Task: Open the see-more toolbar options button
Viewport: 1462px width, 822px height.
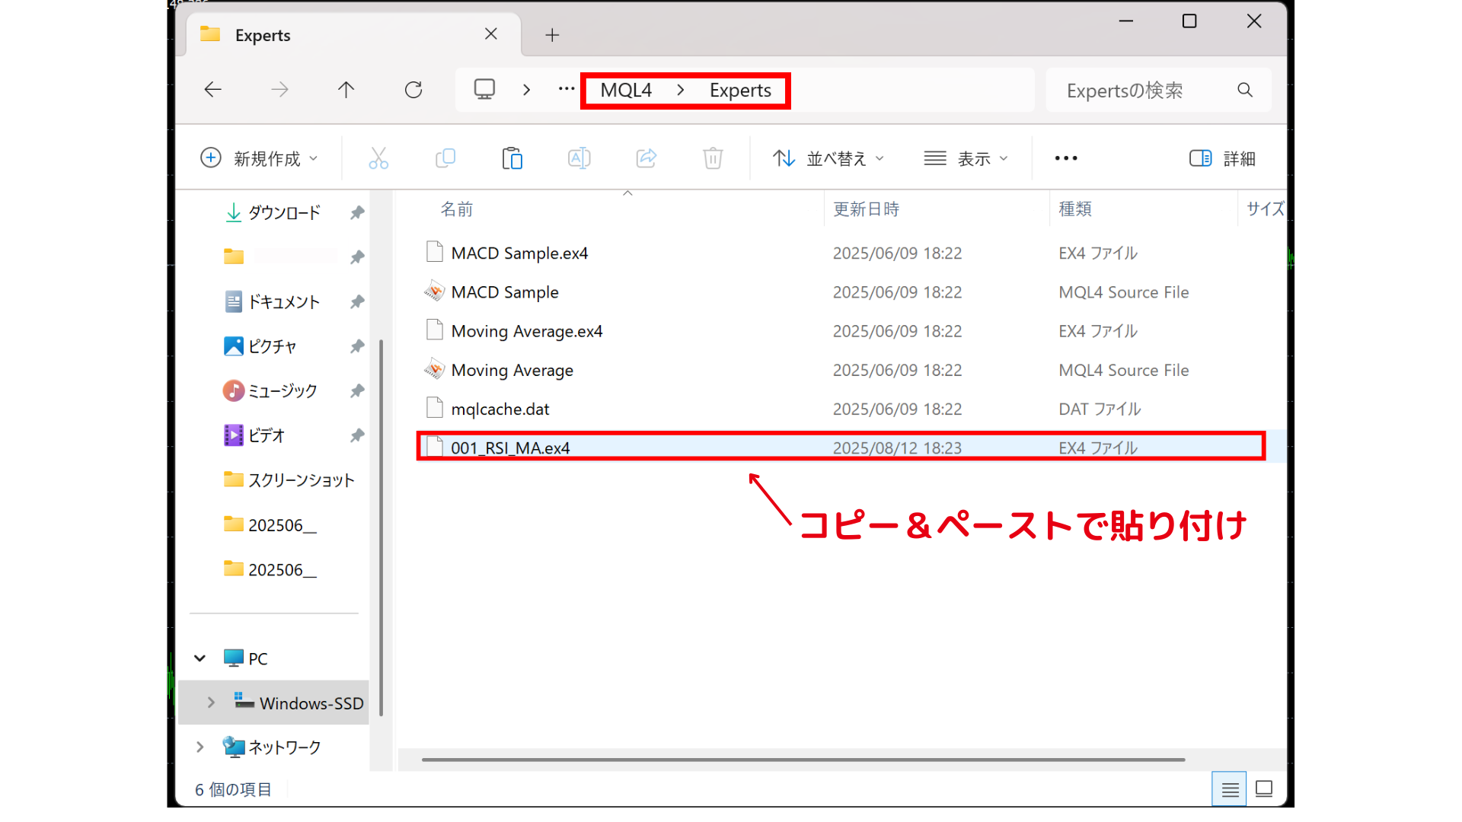Action: (1065, 158)
